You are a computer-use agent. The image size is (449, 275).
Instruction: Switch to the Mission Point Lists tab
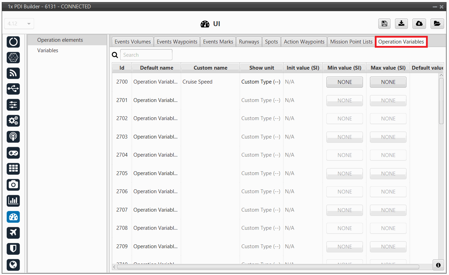tap(351, 42)
